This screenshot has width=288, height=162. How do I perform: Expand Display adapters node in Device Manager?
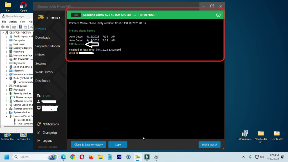click(7, 48)
